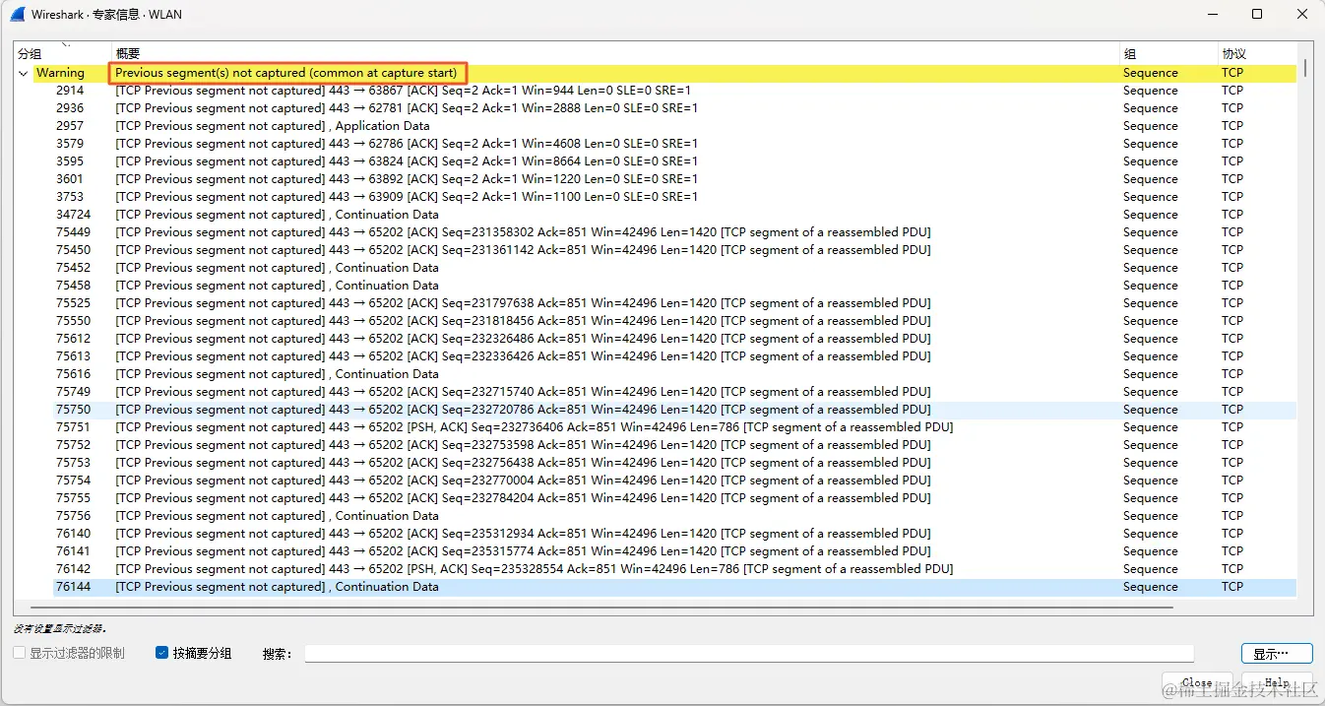Select packet row 75756
The width and height of the screenshot is (1325, 706).
674,516
